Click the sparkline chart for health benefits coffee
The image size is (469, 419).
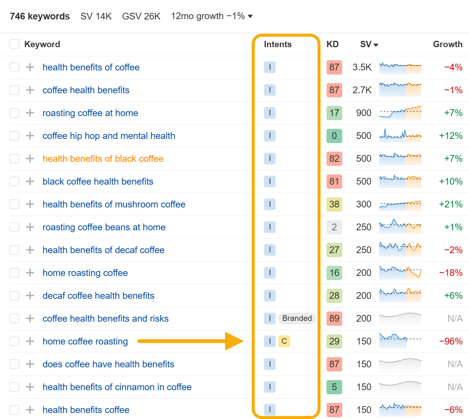[400, 410]
